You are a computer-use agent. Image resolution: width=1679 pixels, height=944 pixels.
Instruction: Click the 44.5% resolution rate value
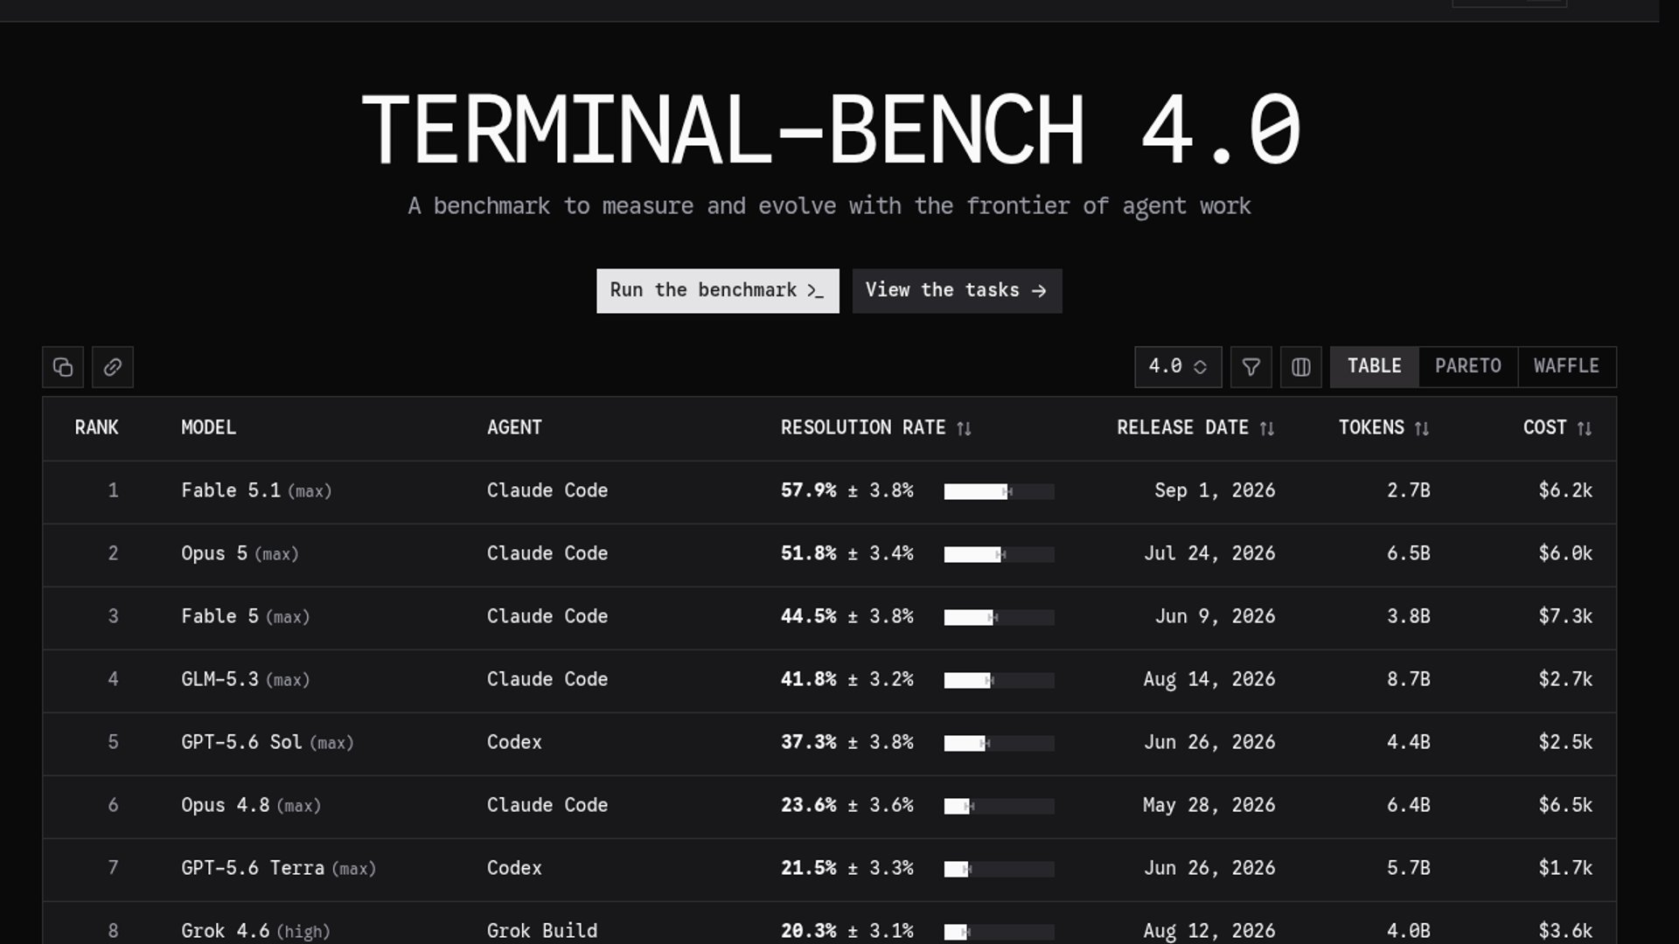tap(808, 617)
